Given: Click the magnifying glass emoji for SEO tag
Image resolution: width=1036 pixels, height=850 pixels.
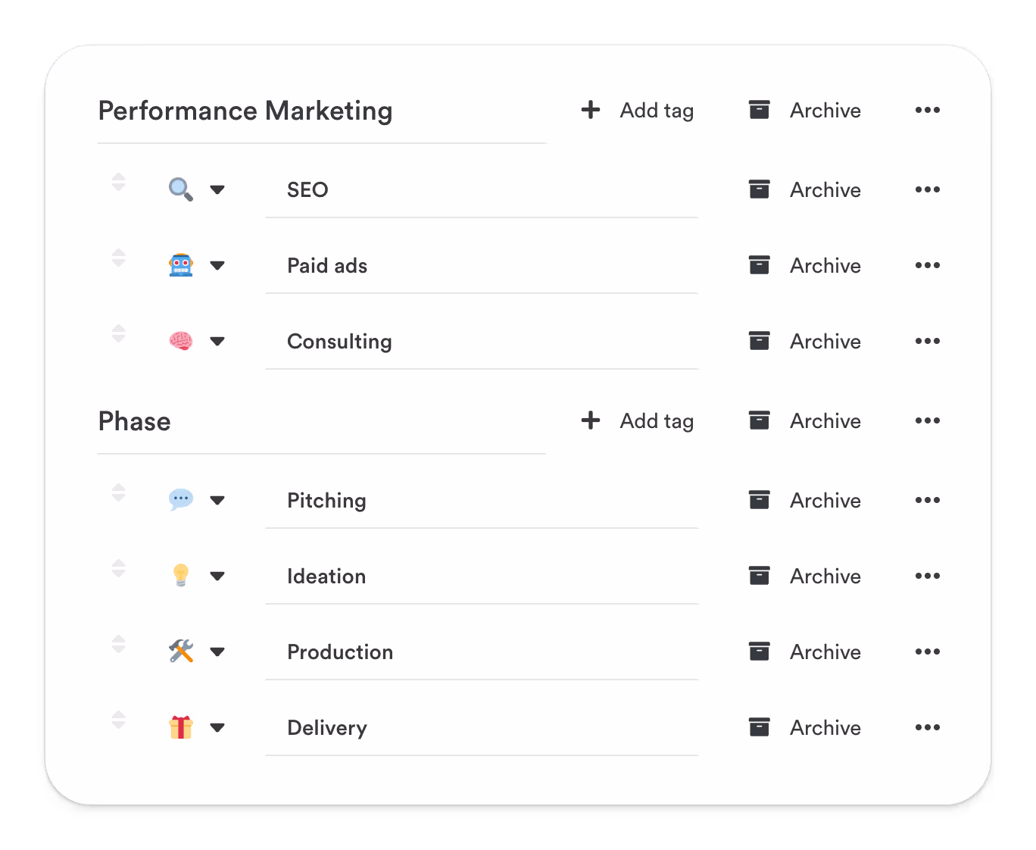Looking at the screenshot, I should click(179, 189).
